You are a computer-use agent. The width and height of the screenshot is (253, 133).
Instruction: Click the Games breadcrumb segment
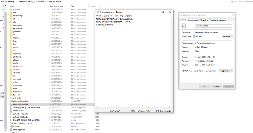41,2
